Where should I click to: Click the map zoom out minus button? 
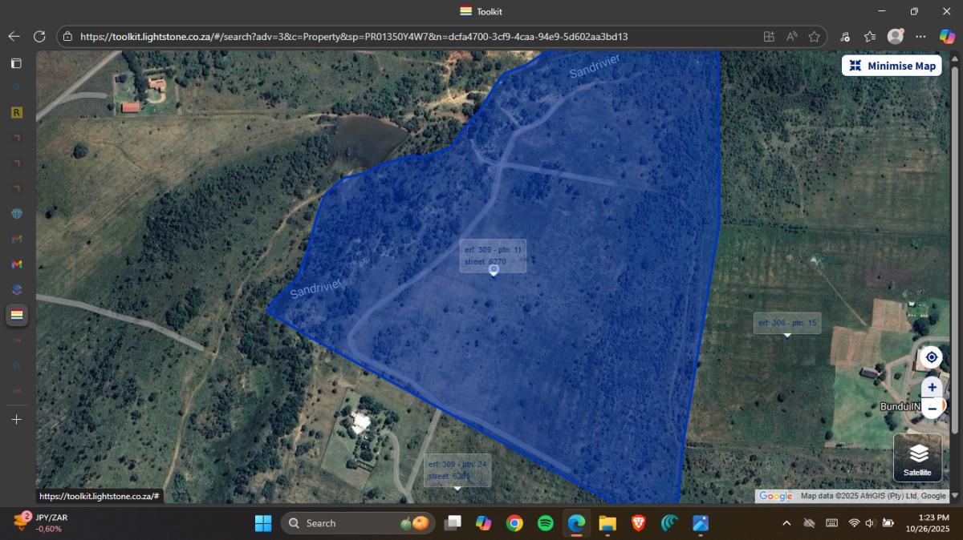(x=932, y=409)
